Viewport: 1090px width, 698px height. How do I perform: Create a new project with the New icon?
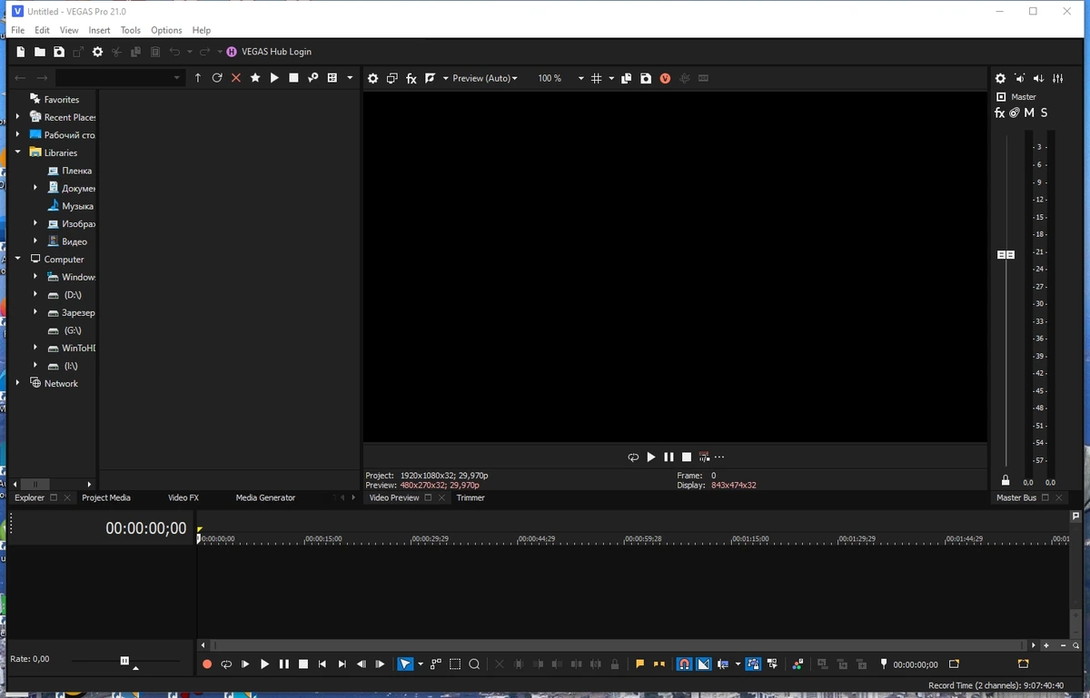coord(20,52)
